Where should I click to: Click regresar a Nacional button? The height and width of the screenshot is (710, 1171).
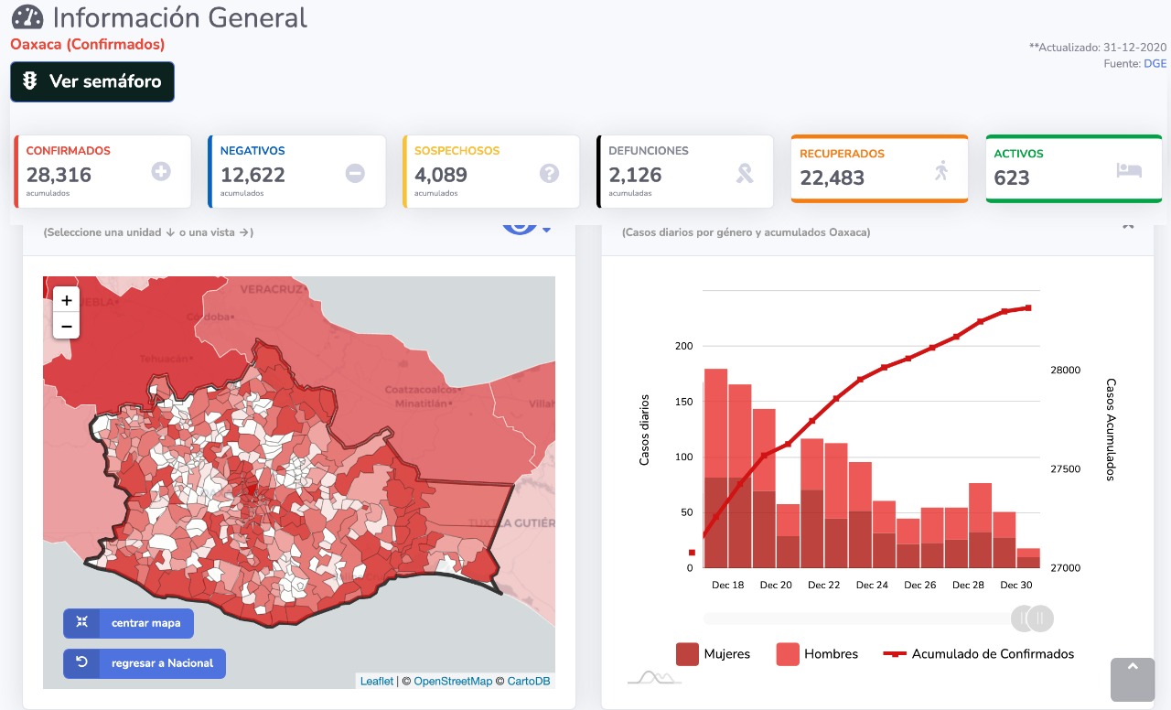(x=145, y=663)
